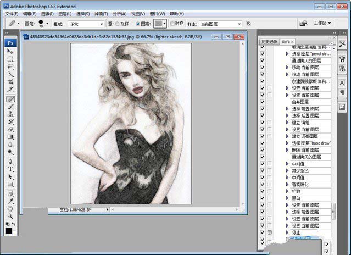Select the 创建剪贴蒙版 action step
The width and height of the screenshot is (351, 255).
[x=311, y=81]
